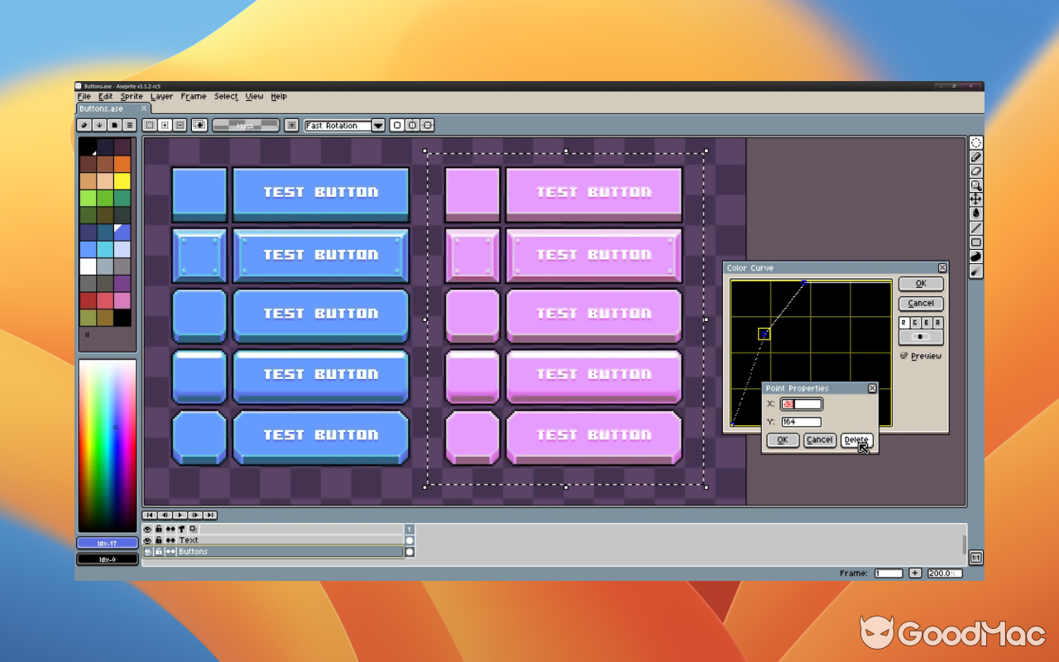Enable the Preview checkbox in Color Curve
The width and height of the screenshot is (1059, 662).
[904, 356]
